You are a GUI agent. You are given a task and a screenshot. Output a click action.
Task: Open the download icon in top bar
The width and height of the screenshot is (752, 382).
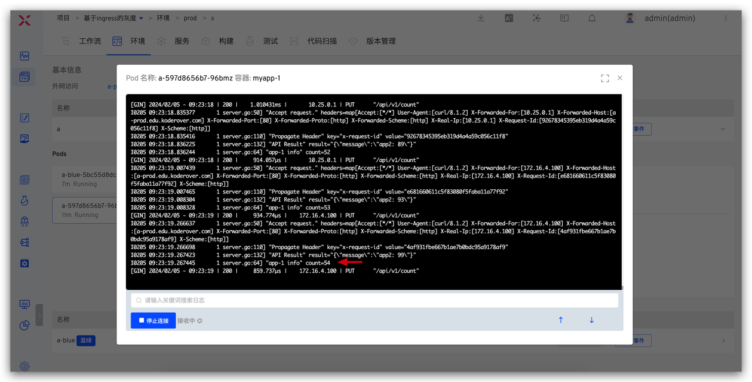(481, 18)
